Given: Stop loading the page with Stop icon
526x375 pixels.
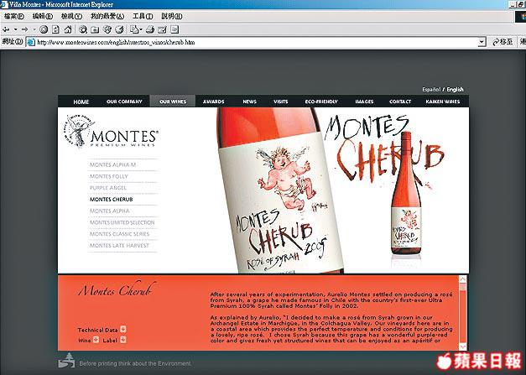Looking at the screenshot, I should (44, 30).
